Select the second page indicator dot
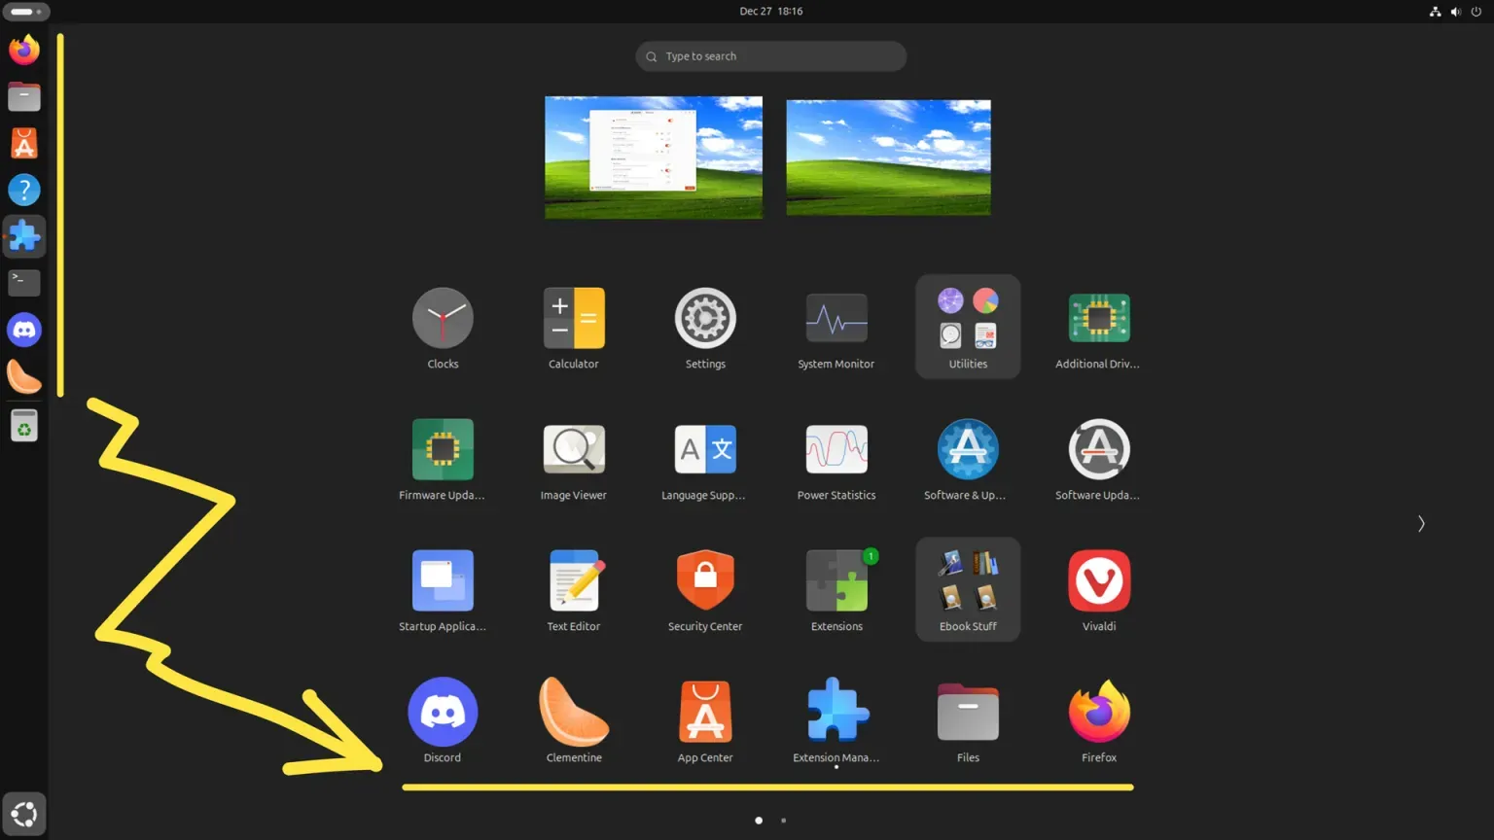The image size is (1494, 840). point(784,821)
